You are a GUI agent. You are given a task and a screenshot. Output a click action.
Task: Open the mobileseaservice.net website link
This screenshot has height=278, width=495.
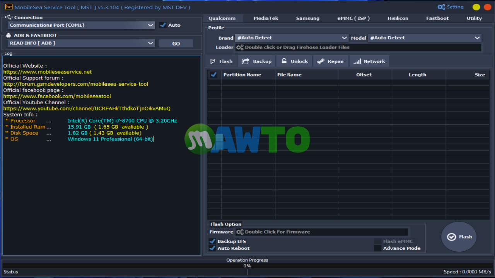(x=48, y=72)
